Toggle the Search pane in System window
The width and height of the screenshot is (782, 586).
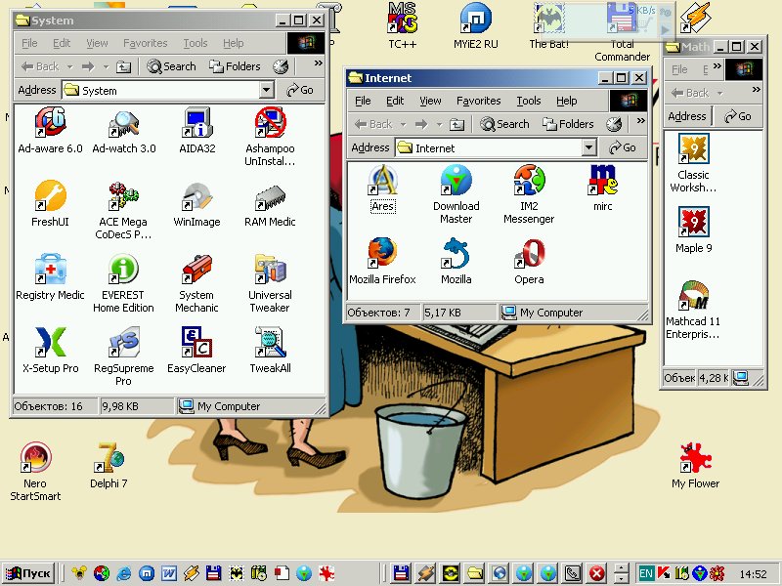tap(171, 66)
